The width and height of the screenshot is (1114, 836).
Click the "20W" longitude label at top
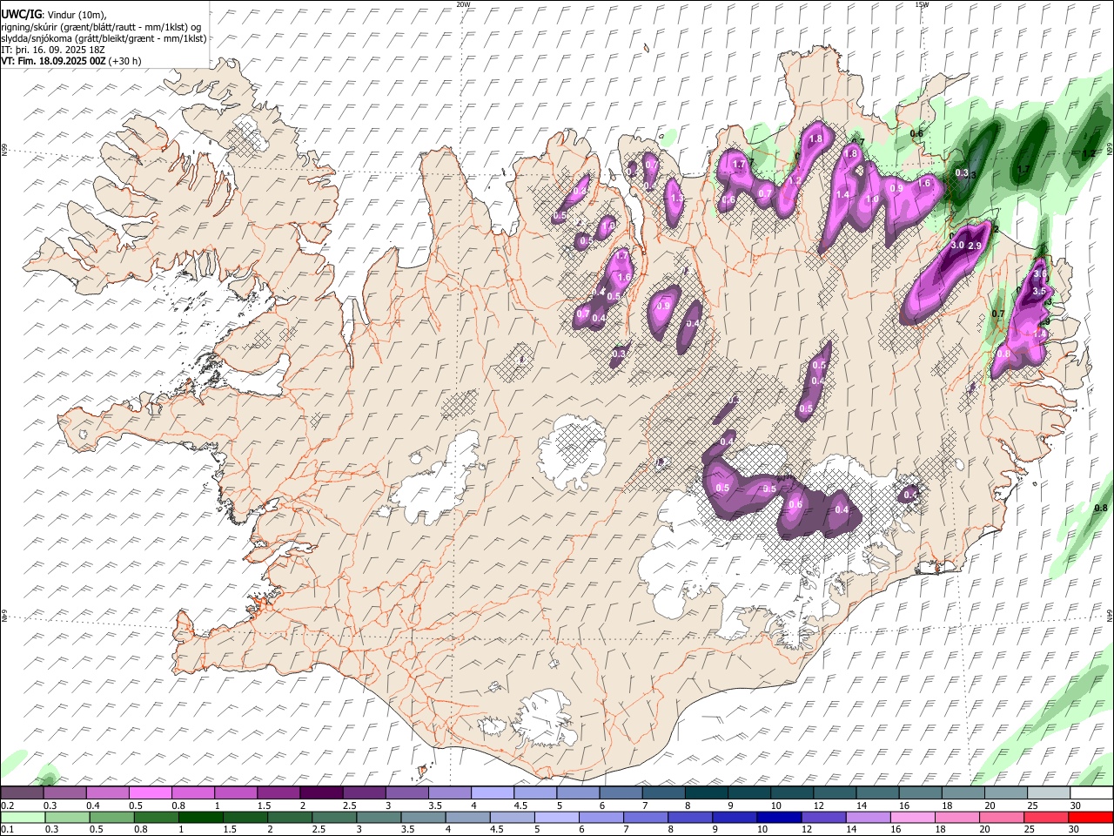point(463,4)
